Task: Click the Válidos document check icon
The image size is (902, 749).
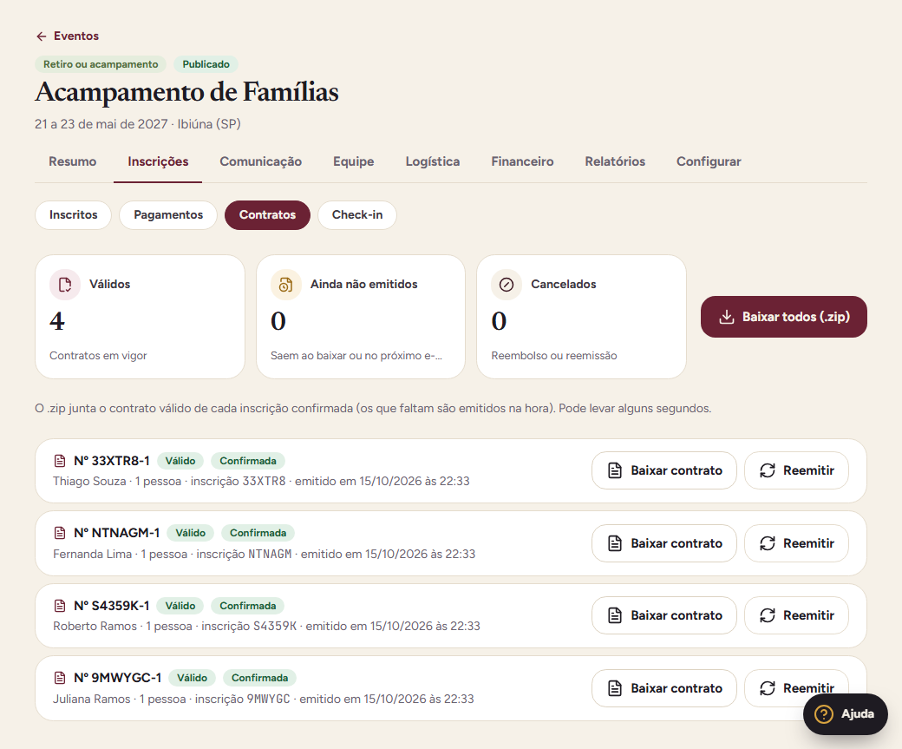Action: (x=65, y=285)
